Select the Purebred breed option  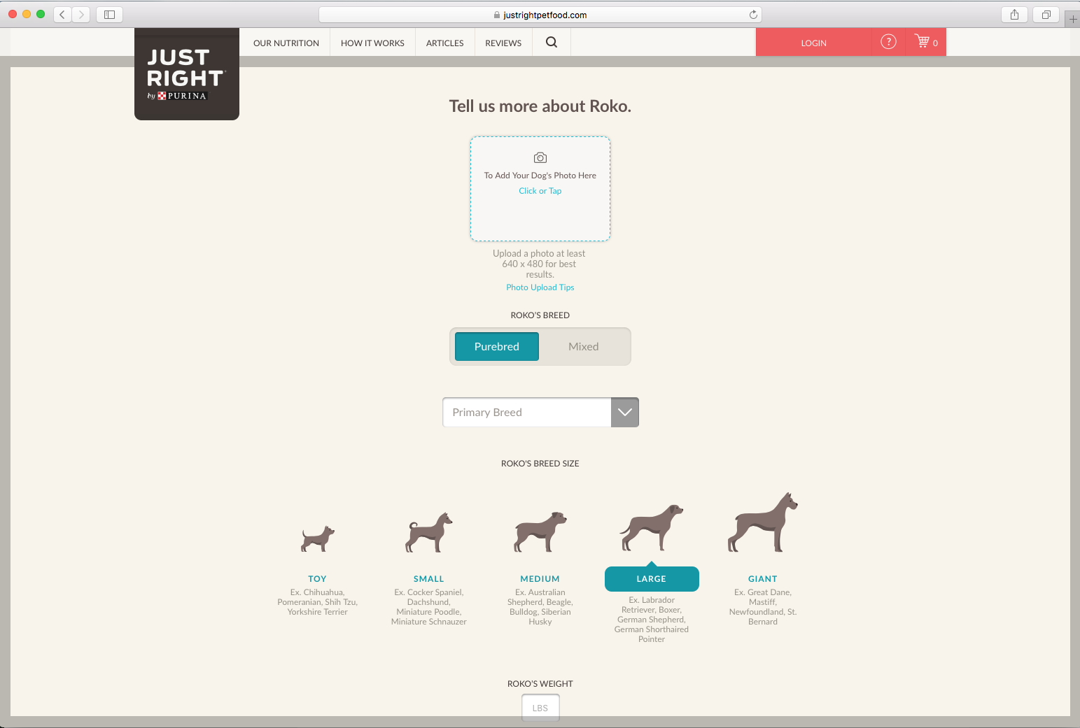[497, 347]
